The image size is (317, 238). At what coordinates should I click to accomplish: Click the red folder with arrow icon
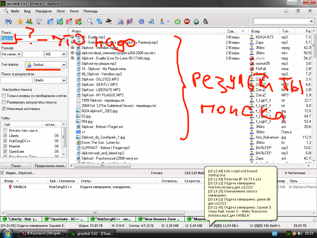130,21
